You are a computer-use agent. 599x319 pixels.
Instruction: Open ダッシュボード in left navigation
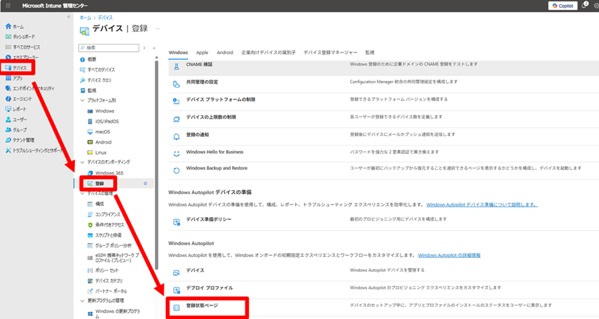(x=24, y=36)
